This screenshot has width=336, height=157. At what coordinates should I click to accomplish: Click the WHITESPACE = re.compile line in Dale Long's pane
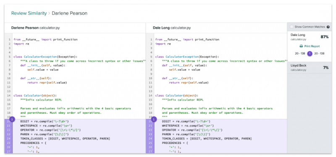click(x=188, y=126)
